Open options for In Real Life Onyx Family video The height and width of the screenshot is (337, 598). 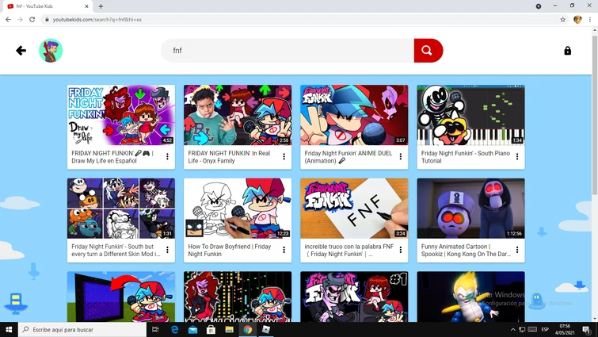(284, 156)
